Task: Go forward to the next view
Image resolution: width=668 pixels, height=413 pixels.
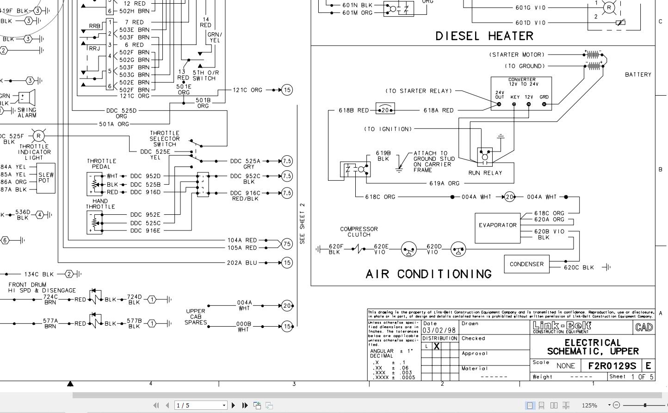Action: 269,405
